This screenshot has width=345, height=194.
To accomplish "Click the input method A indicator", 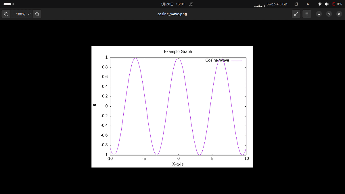I will 308,4.
